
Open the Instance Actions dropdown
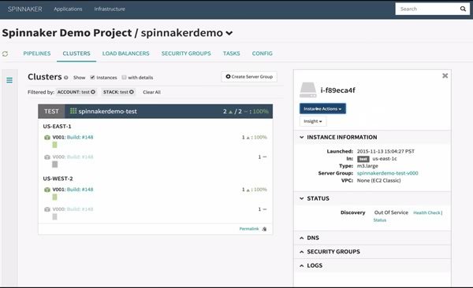pyautogui.click(x=322, y=109)
